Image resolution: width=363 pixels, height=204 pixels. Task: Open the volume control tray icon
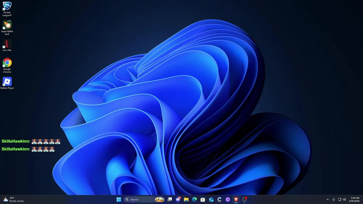pos(344,199)
